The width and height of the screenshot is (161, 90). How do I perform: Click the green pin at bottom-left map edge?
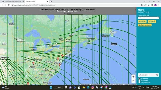click(16, 84)
